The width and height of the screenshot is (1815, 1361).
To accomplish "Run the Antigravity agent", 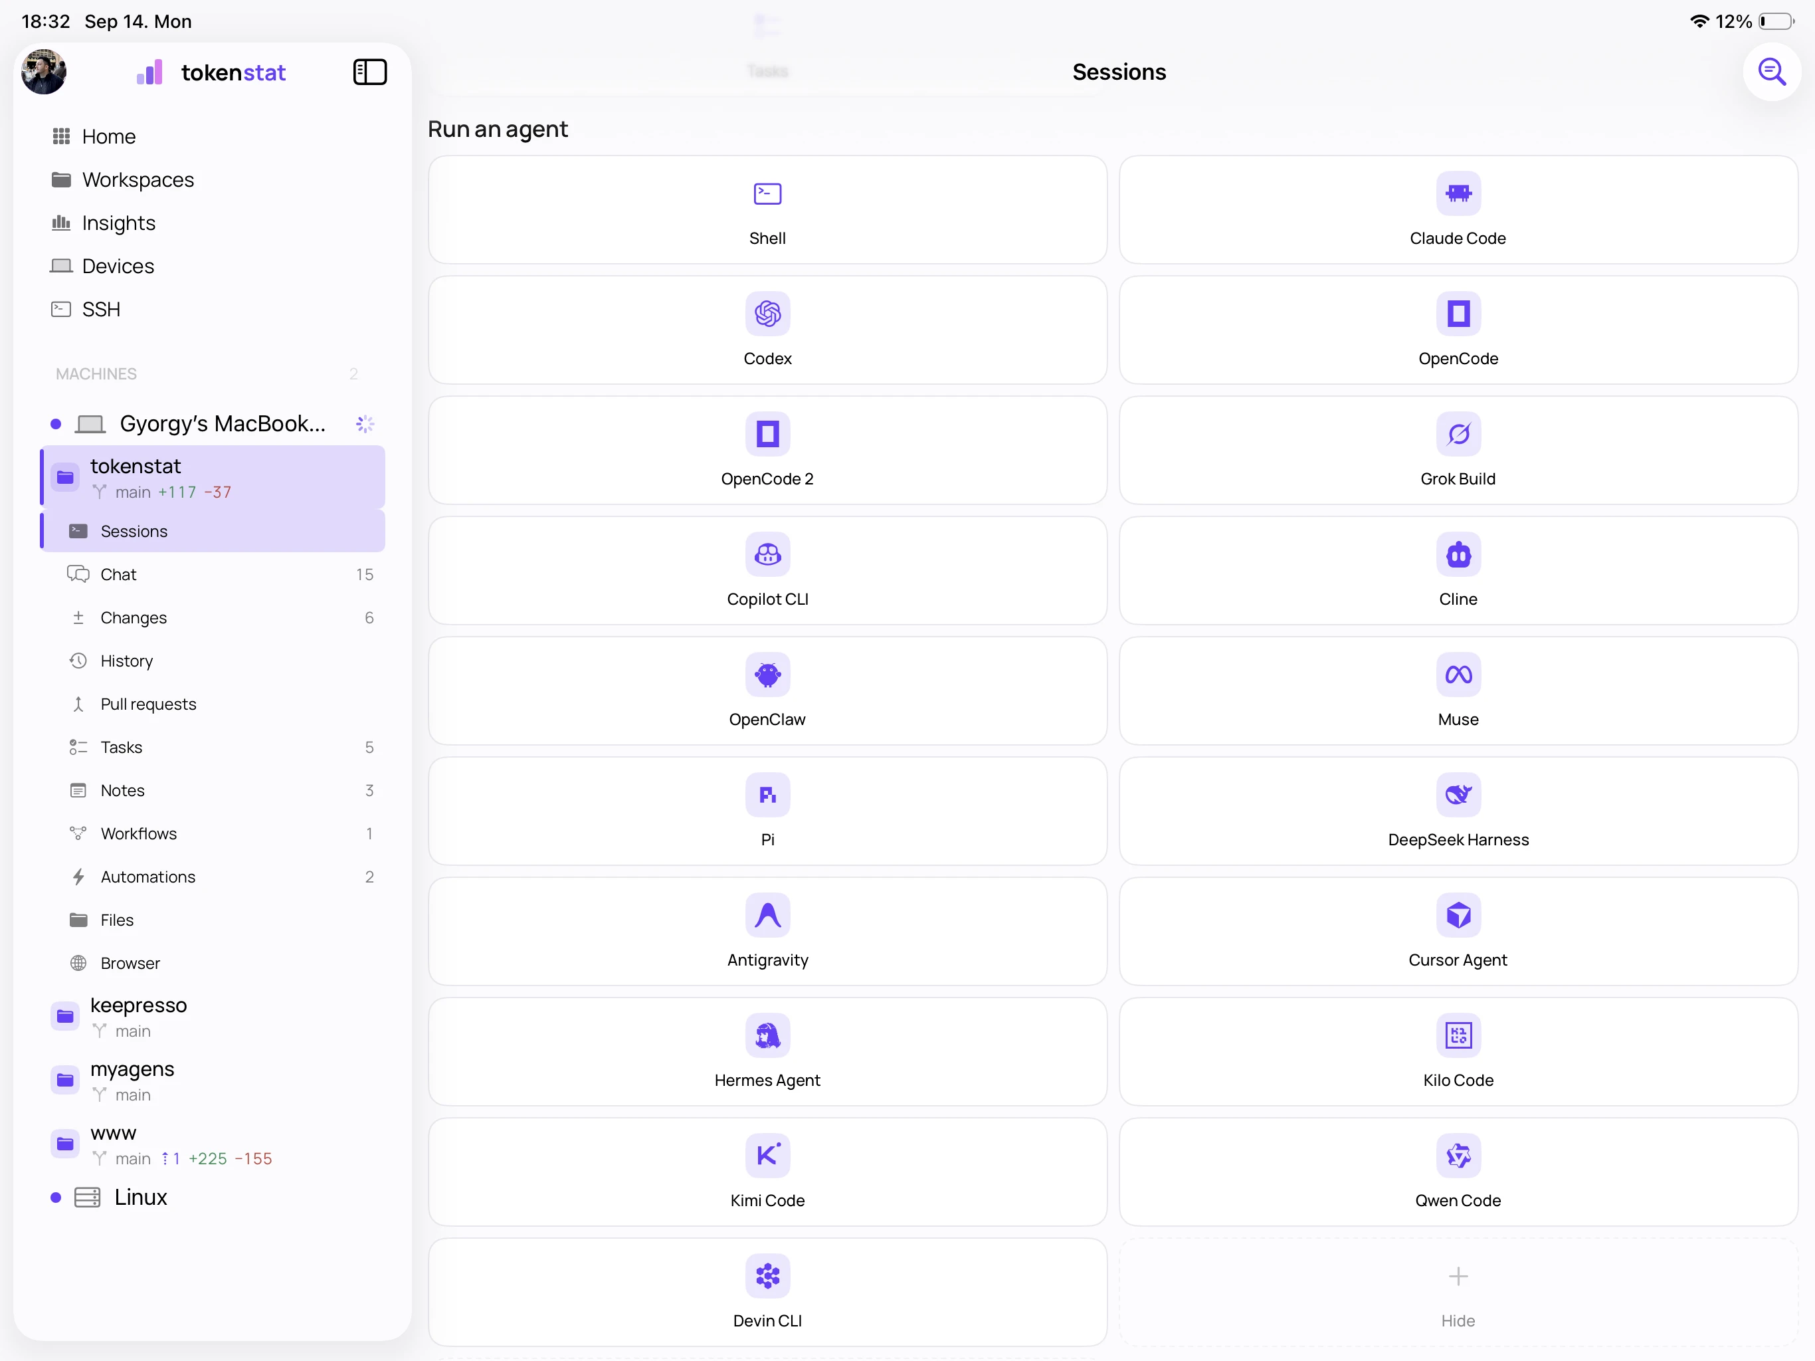I will pyautogui.click(x=767, y=931).
